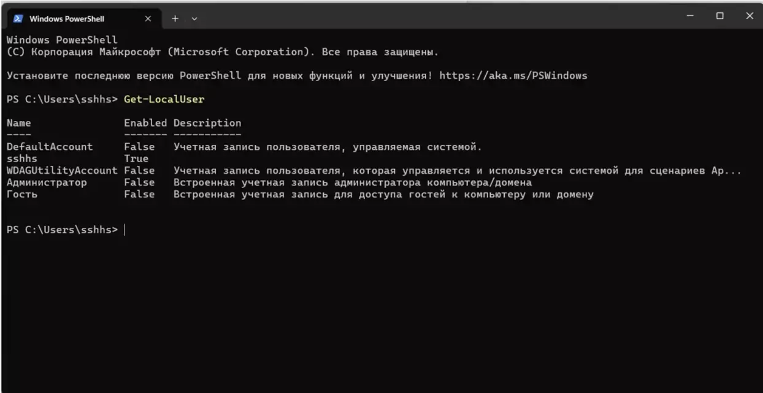This screenshot has height=393, width=763.
Task: Click the Name column header
Action: tap(18, 123)
